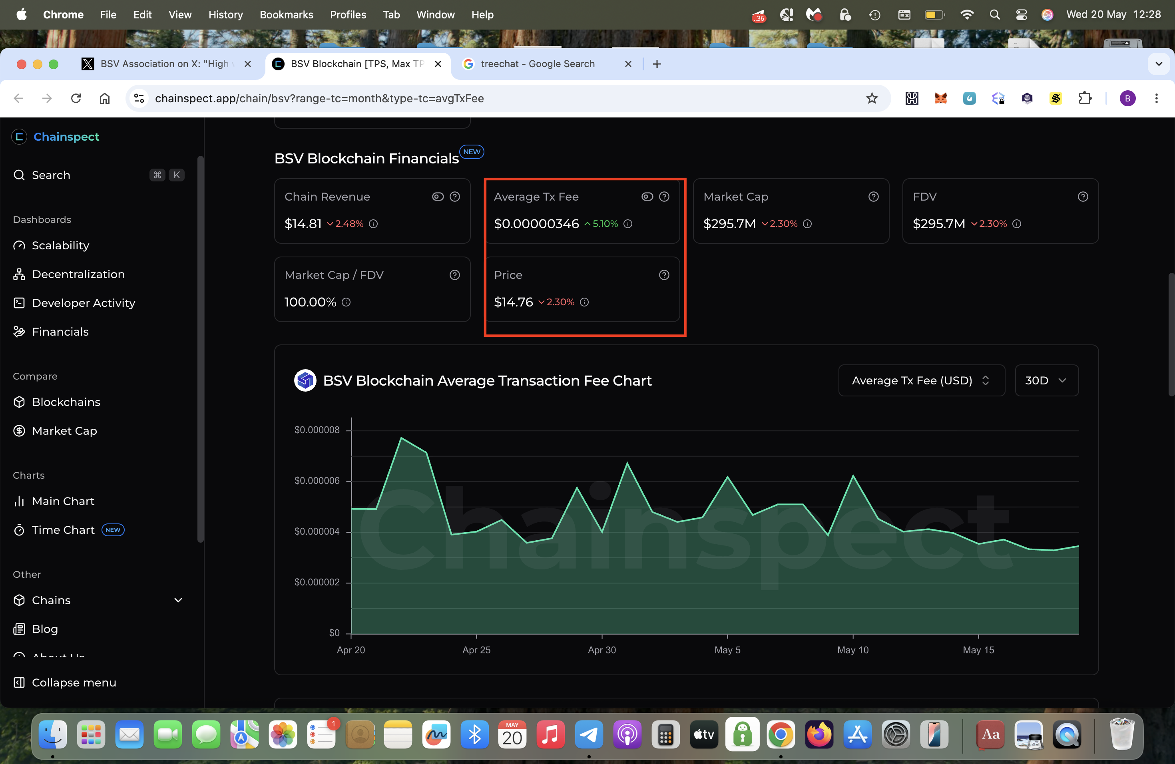Show info for Average Tx Fee 5.10% change
Image resolution: width=1175 pixels, height=764 pixels.
(627, 224)
